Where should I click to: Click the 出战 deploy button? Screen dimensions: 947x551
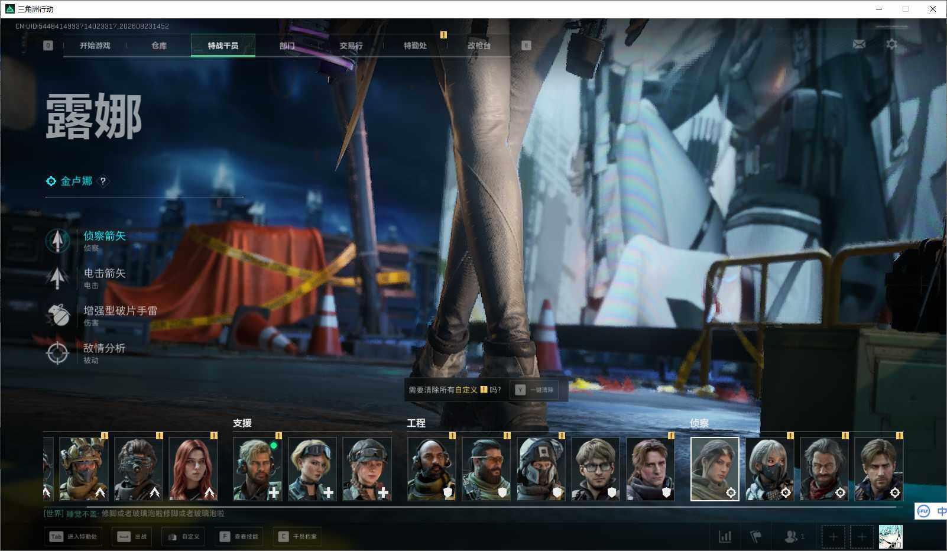coord(132,537)
